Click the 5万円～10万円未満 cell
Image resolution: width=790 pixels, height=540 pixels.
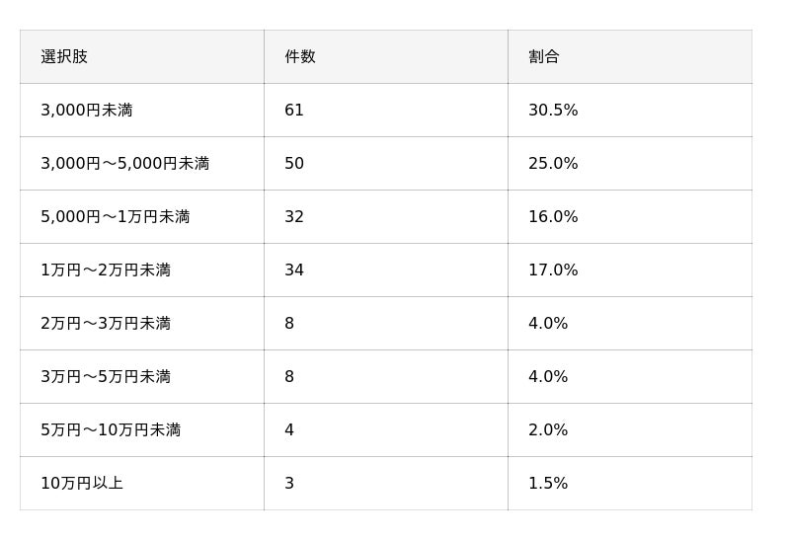[x=141, y=430]
